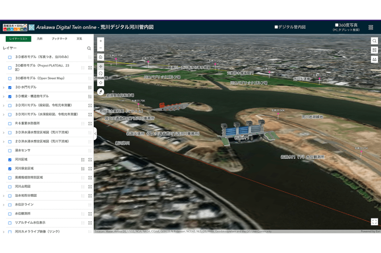Expand 3D洪水浸水想定区域図 layer group

tap(3, 133)
